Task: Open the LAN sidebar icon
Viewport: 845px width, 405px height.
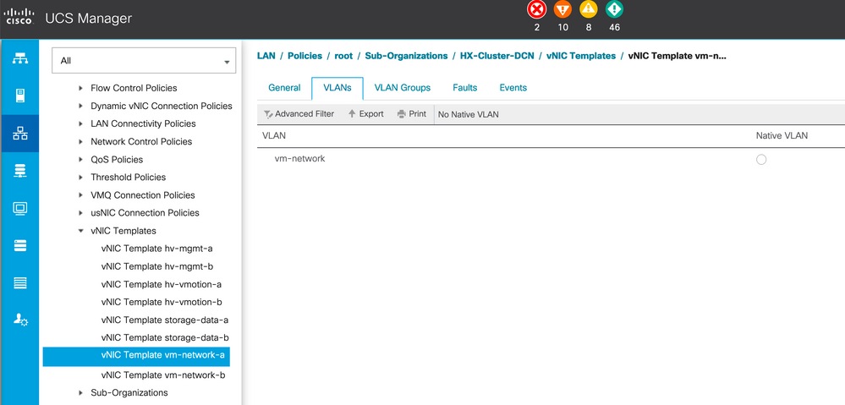Action: (20, 134)
